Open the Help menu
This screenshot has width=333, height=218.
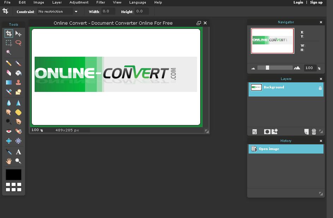[158, 2]
